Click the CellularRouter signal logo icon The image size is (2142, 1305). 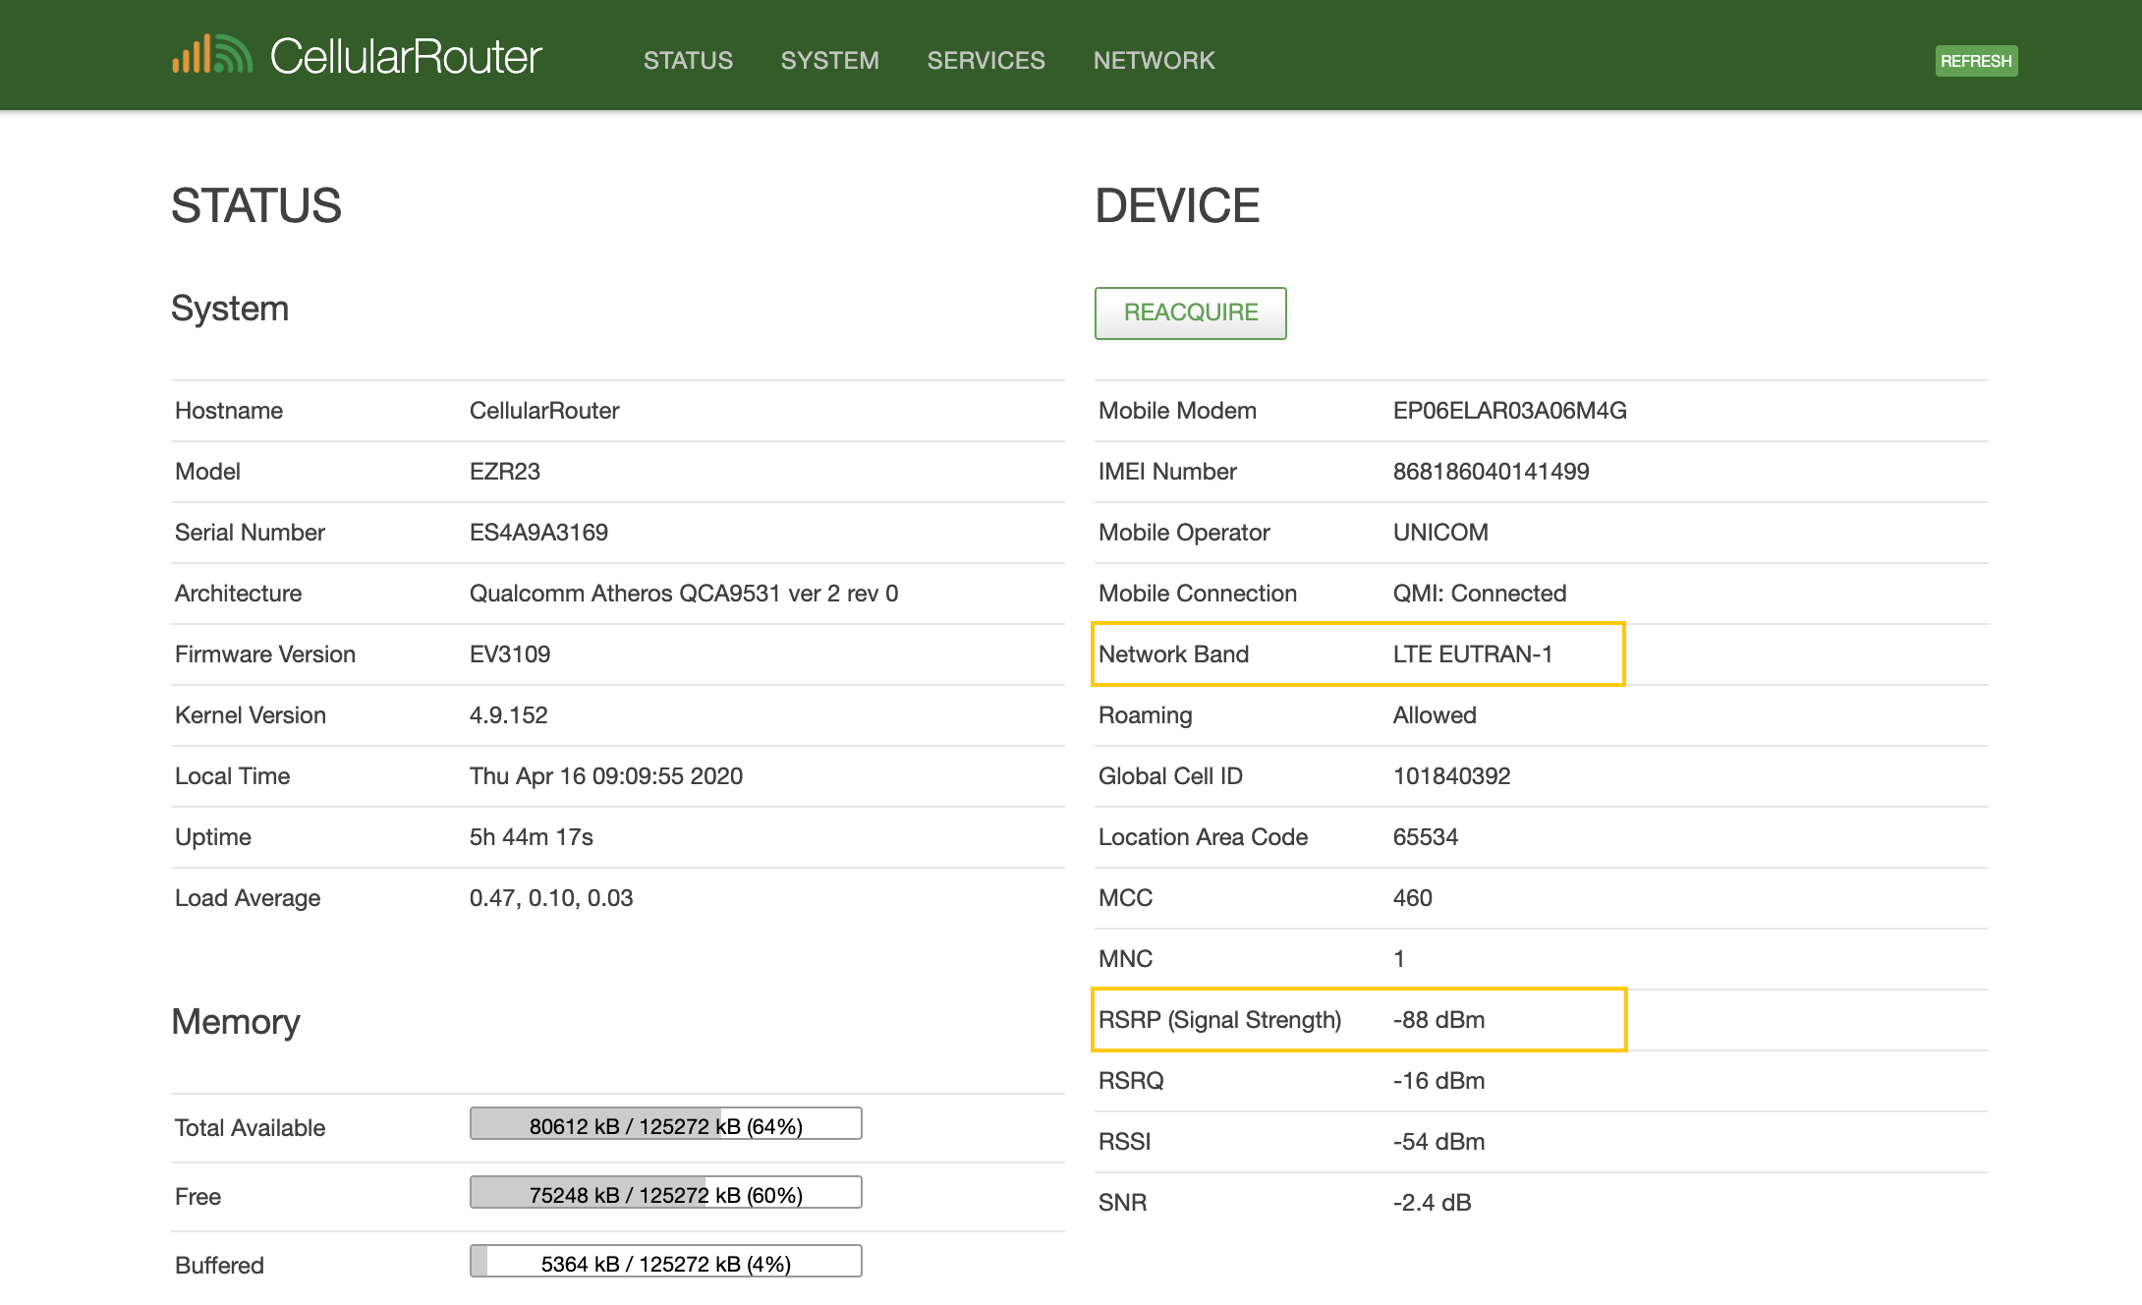point(212,54)
